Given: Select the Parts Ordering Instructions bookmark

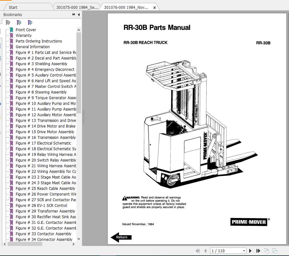Looking at the screenshot, I should coord(39,41).
